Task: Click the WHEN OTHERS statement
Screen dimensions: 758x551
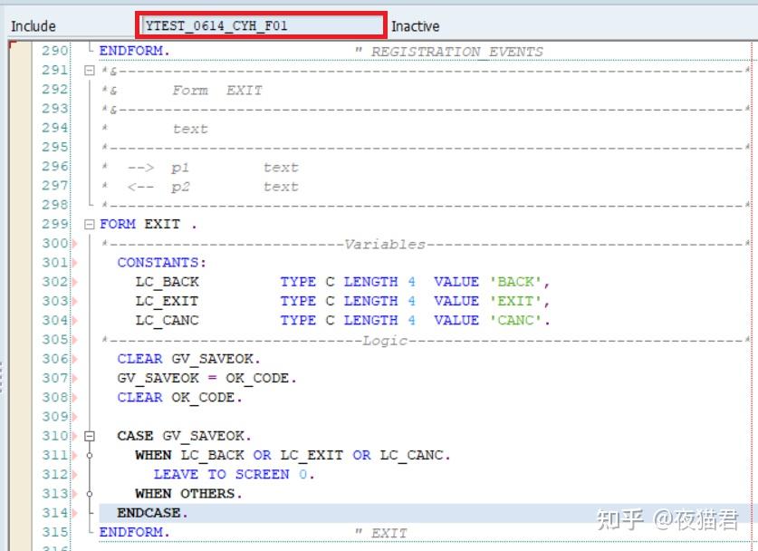Action: click(x=189, y=494)
